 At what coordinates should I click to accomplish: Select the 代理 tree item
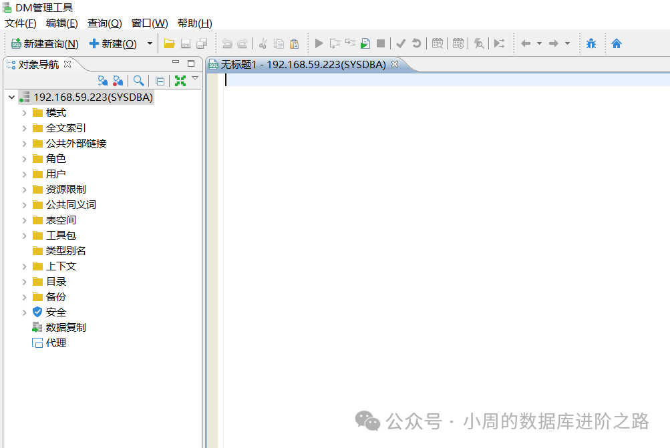click(x=56, y=343)
